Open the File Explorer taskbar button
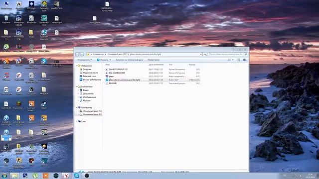Viewport: 319px width, 179px height. pos(14,176)
